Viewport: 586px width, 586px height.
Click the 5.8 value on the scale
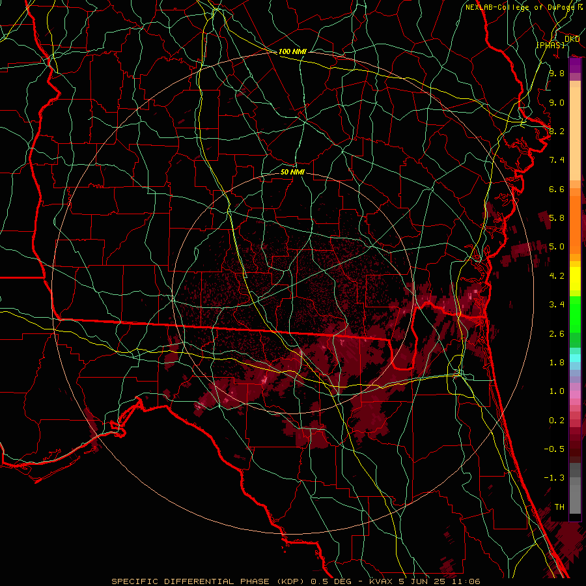557,218
